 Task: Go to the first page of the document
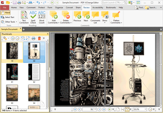click(75, 109)
